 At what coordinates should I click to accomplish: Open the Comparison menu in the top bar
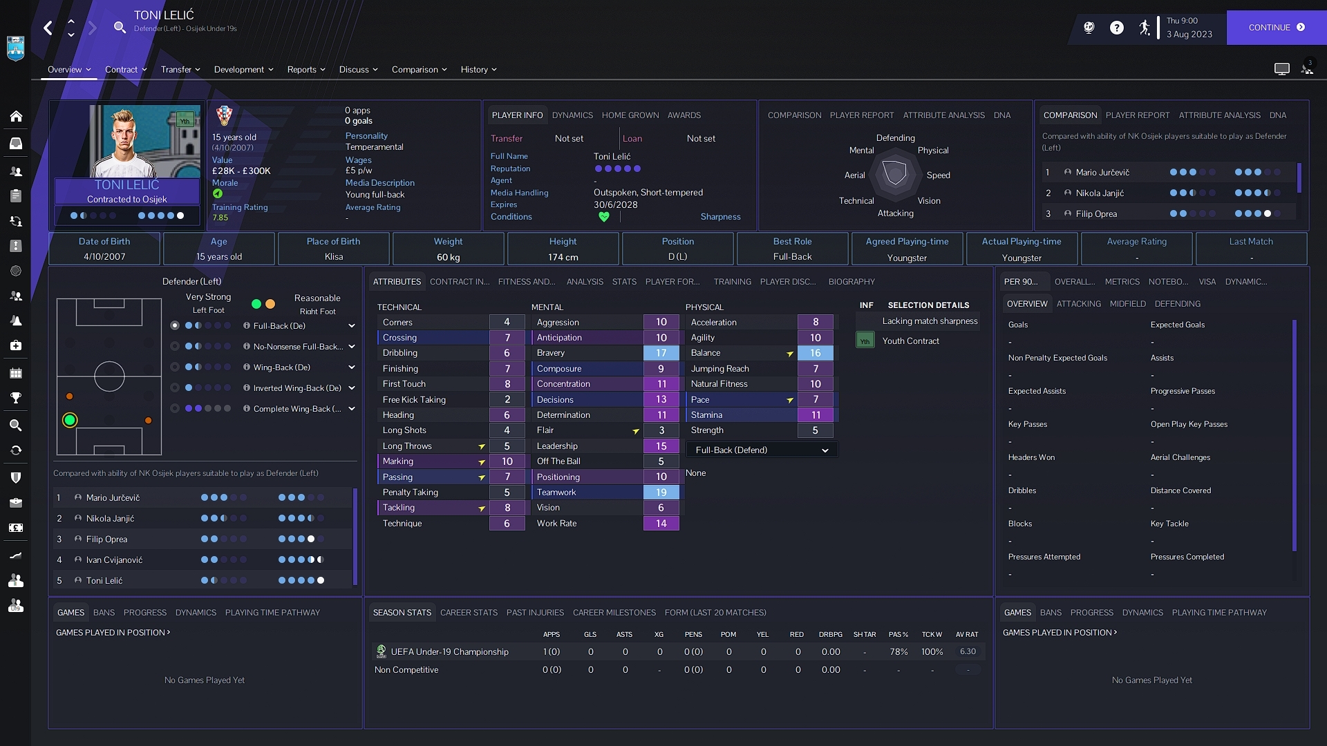point(419,69)
